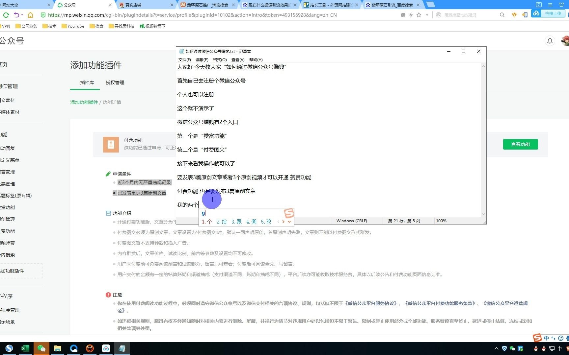Open Notepad's 文件(F) menu
The width and height of the screenshot is (569, 355).
[184, 59]
